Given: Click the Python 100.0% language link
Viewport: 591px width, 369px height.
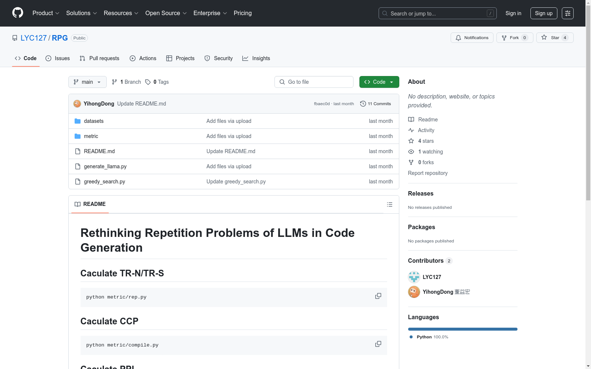Looking at the screenshot, I should (429, 337).
